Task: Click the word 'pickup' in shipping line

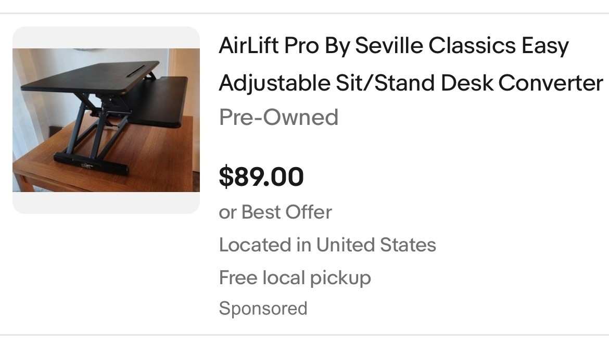Action: click(340, 277)
